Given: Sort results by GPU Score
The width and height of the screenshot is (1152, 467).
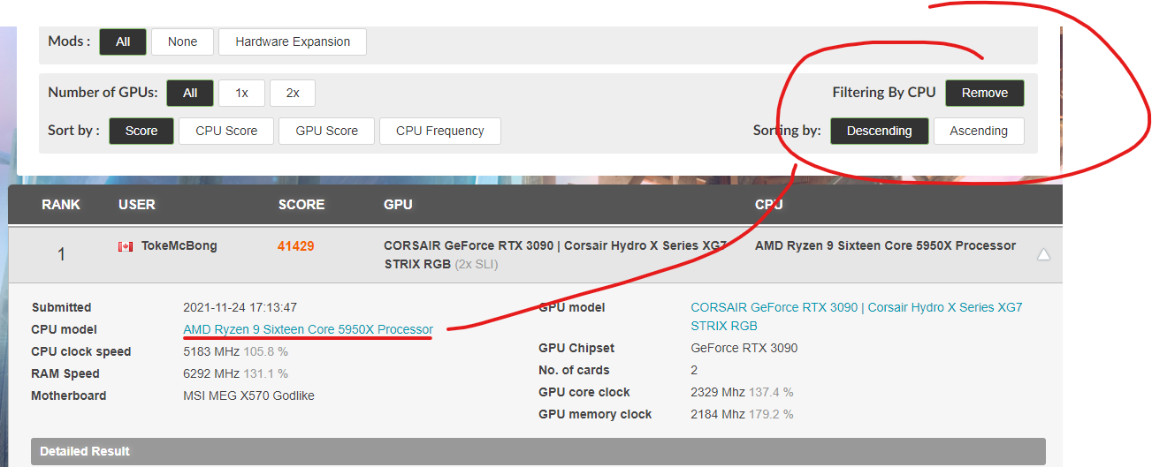Looking at the screenshot, I should 327,131.
